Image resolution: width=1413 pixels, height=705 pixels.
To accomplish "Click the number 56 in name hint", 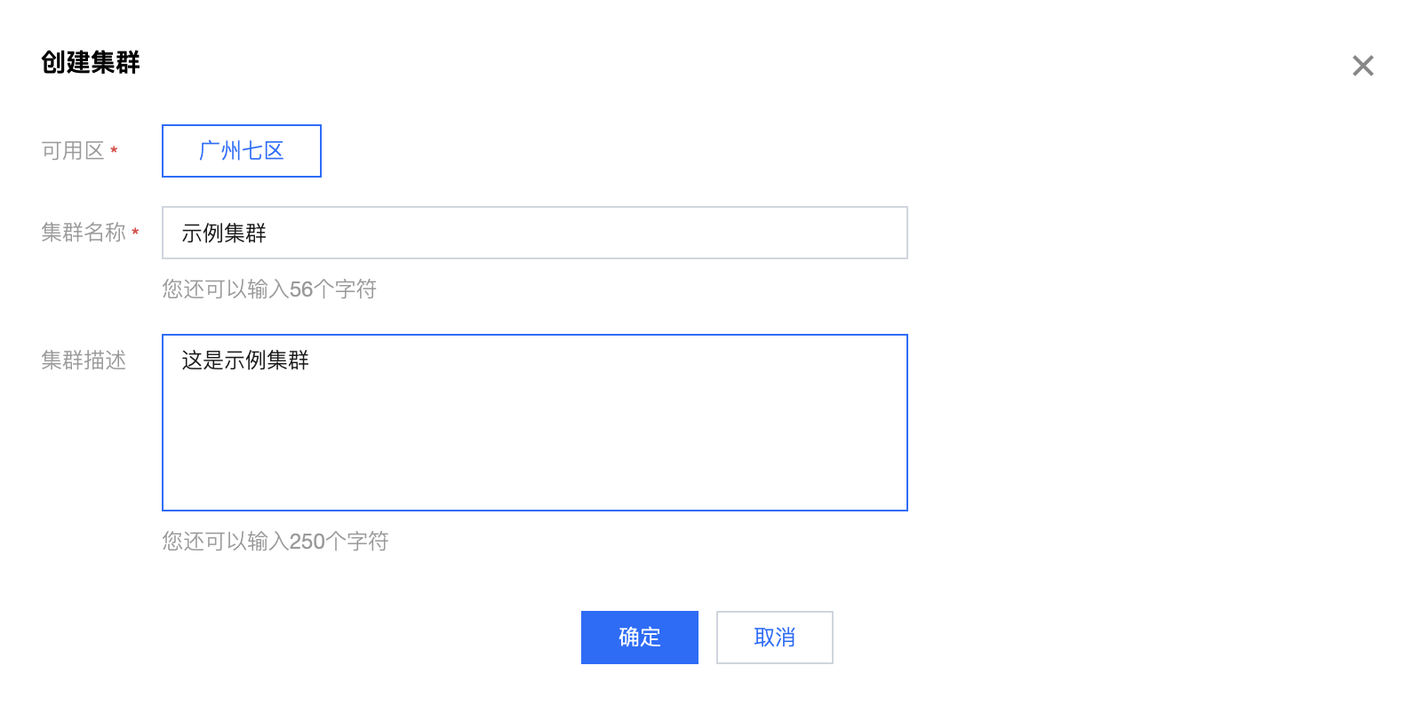I will [x=301, y=289].
